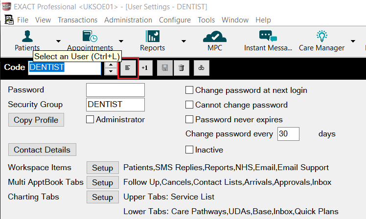
Task: Click the Save floppy disk icon
Action: pos(165,68)
